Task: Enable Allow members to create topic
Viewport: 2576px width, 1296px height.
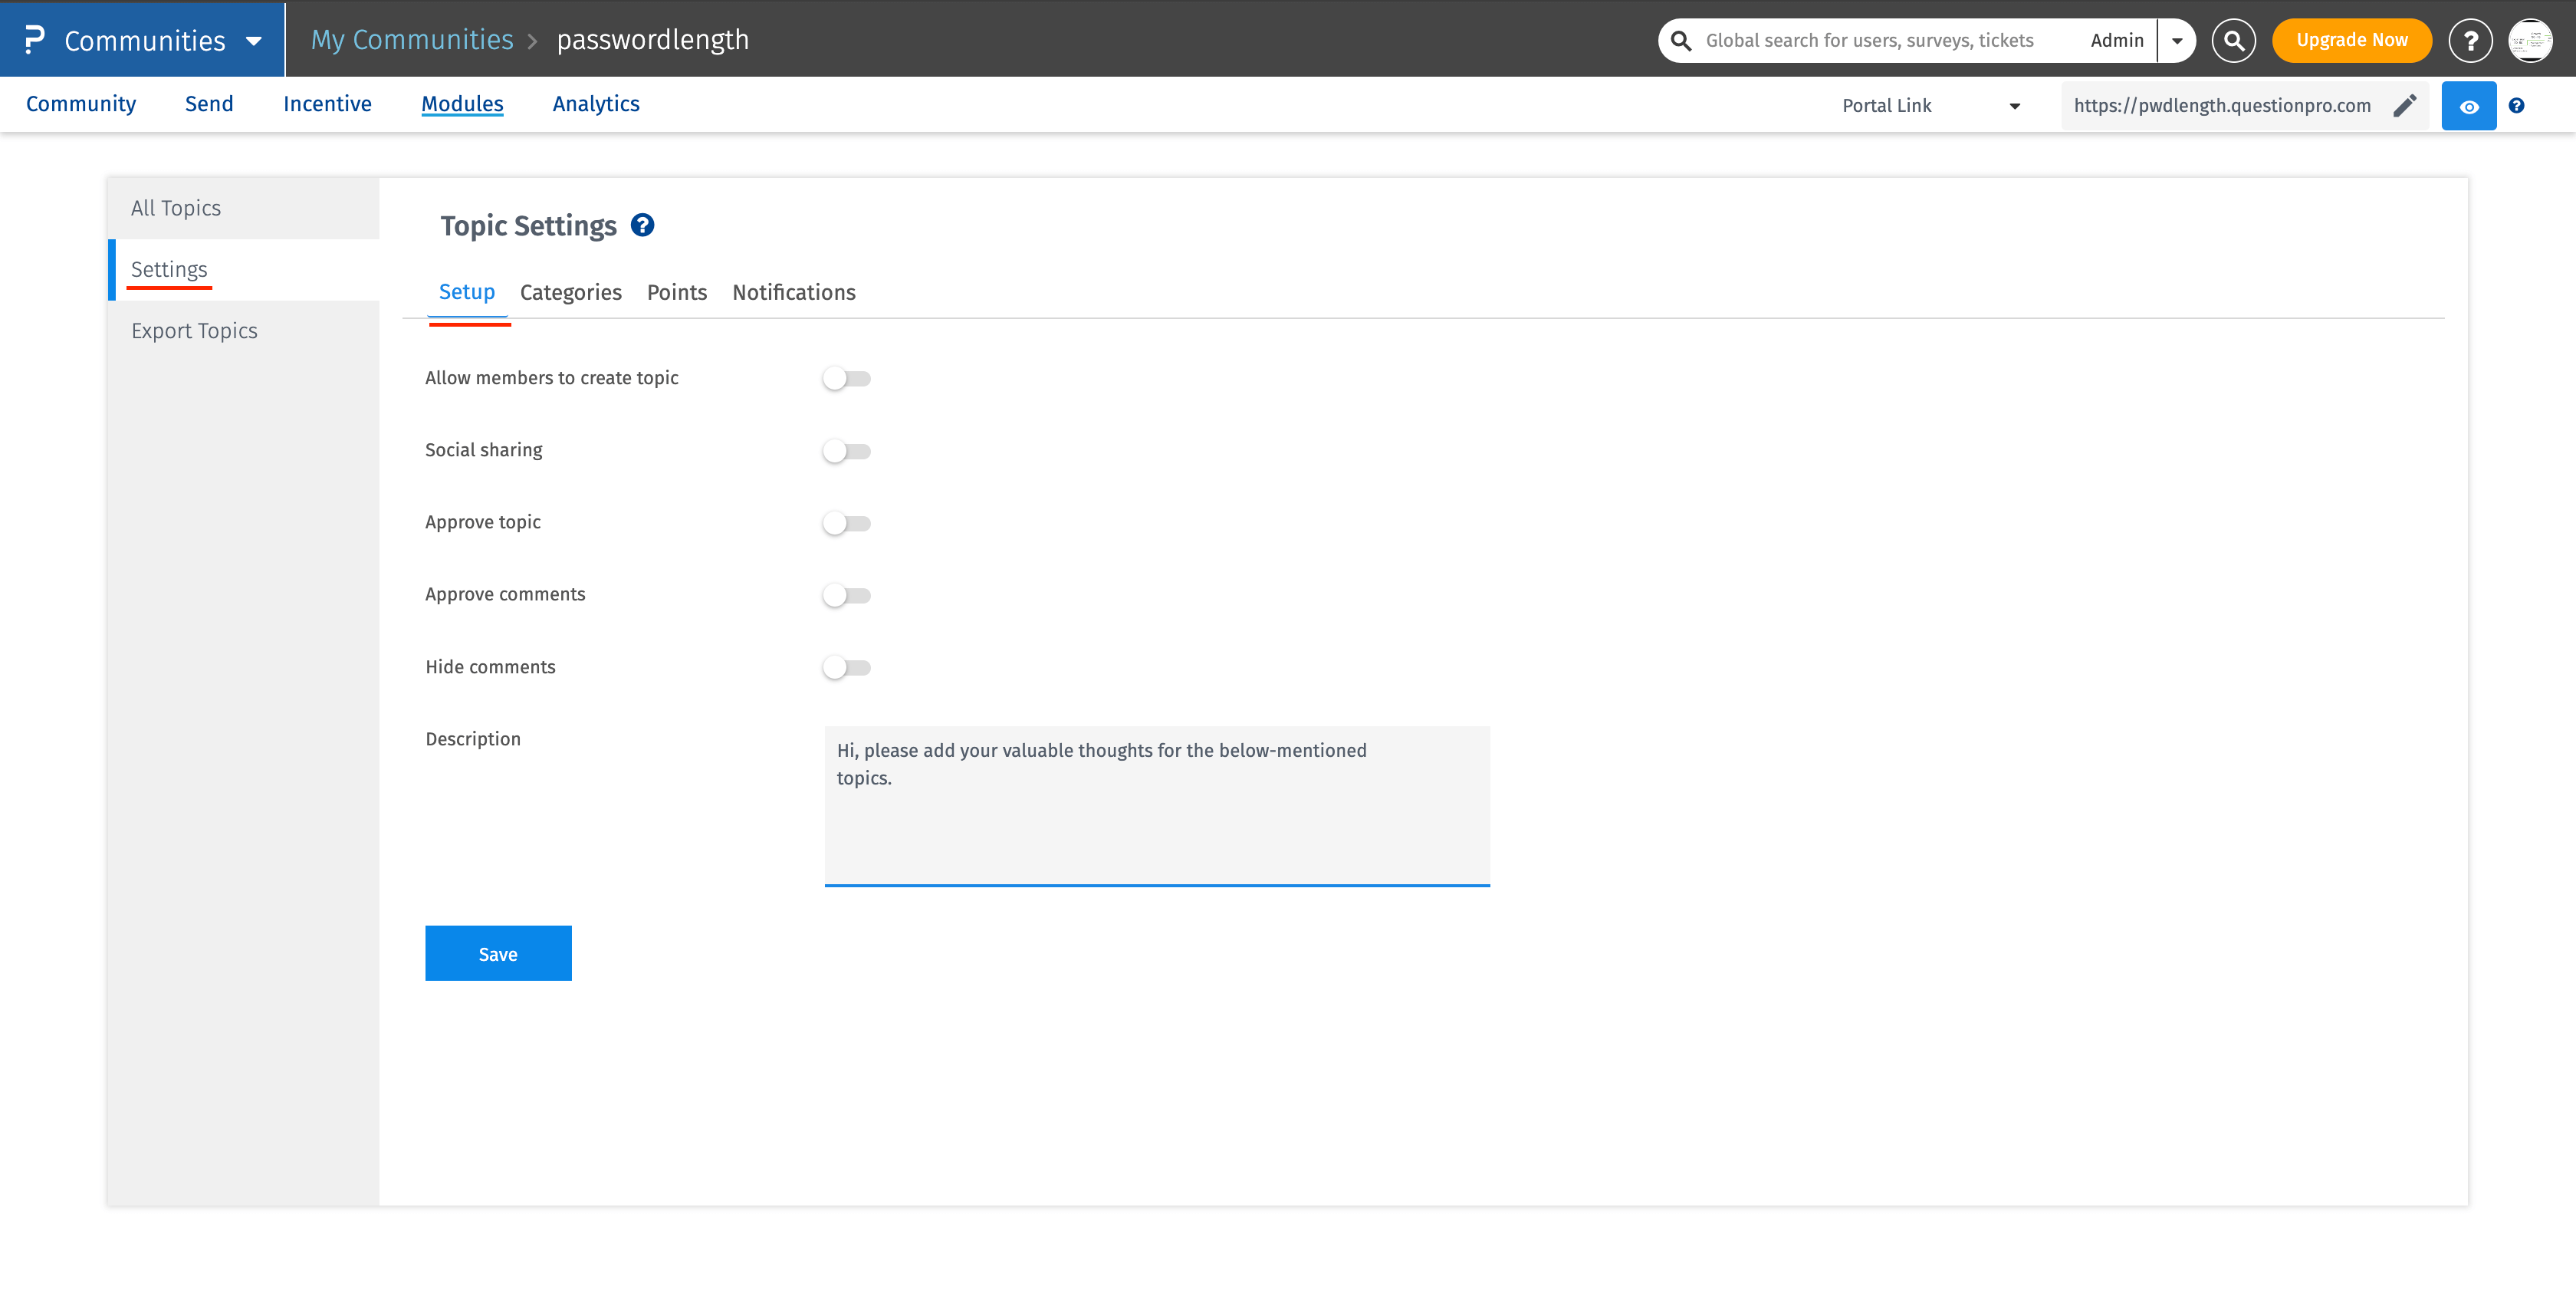Action: [847, 378]
